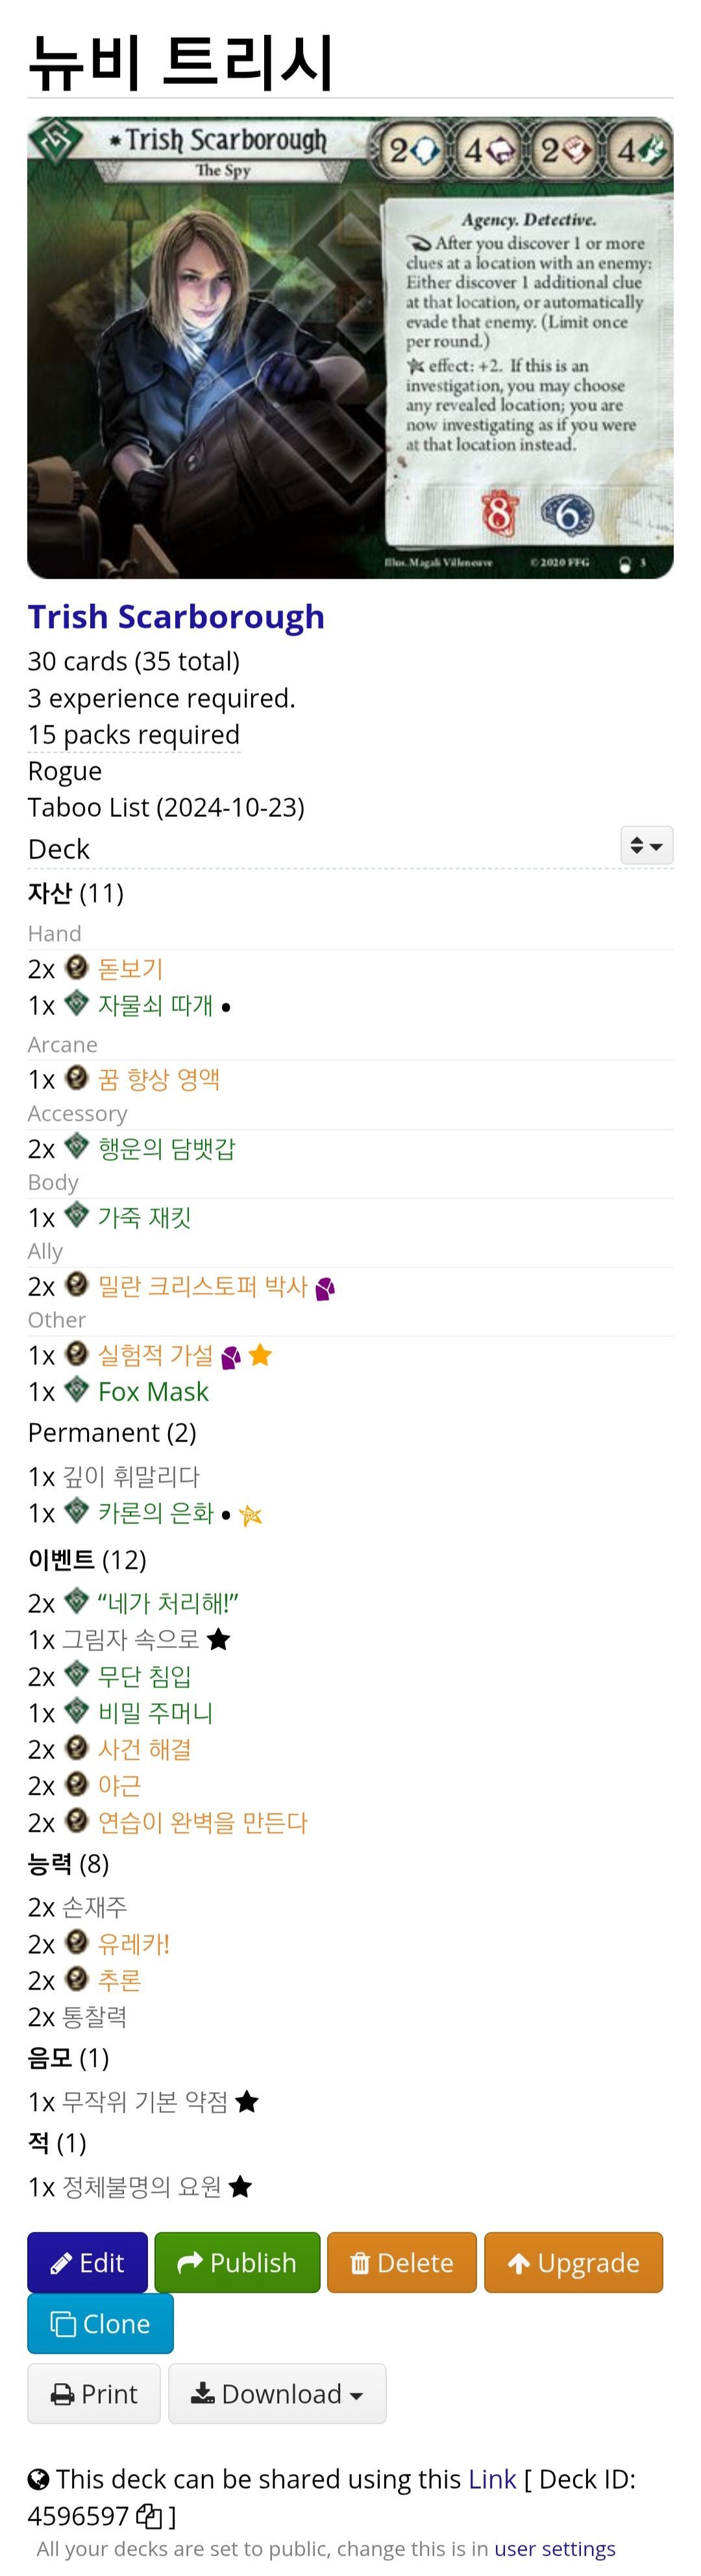Screen dimensions: 701x2576
Task: Click the Rogue icon next to Fox Mask
Action: point(76,1390)
